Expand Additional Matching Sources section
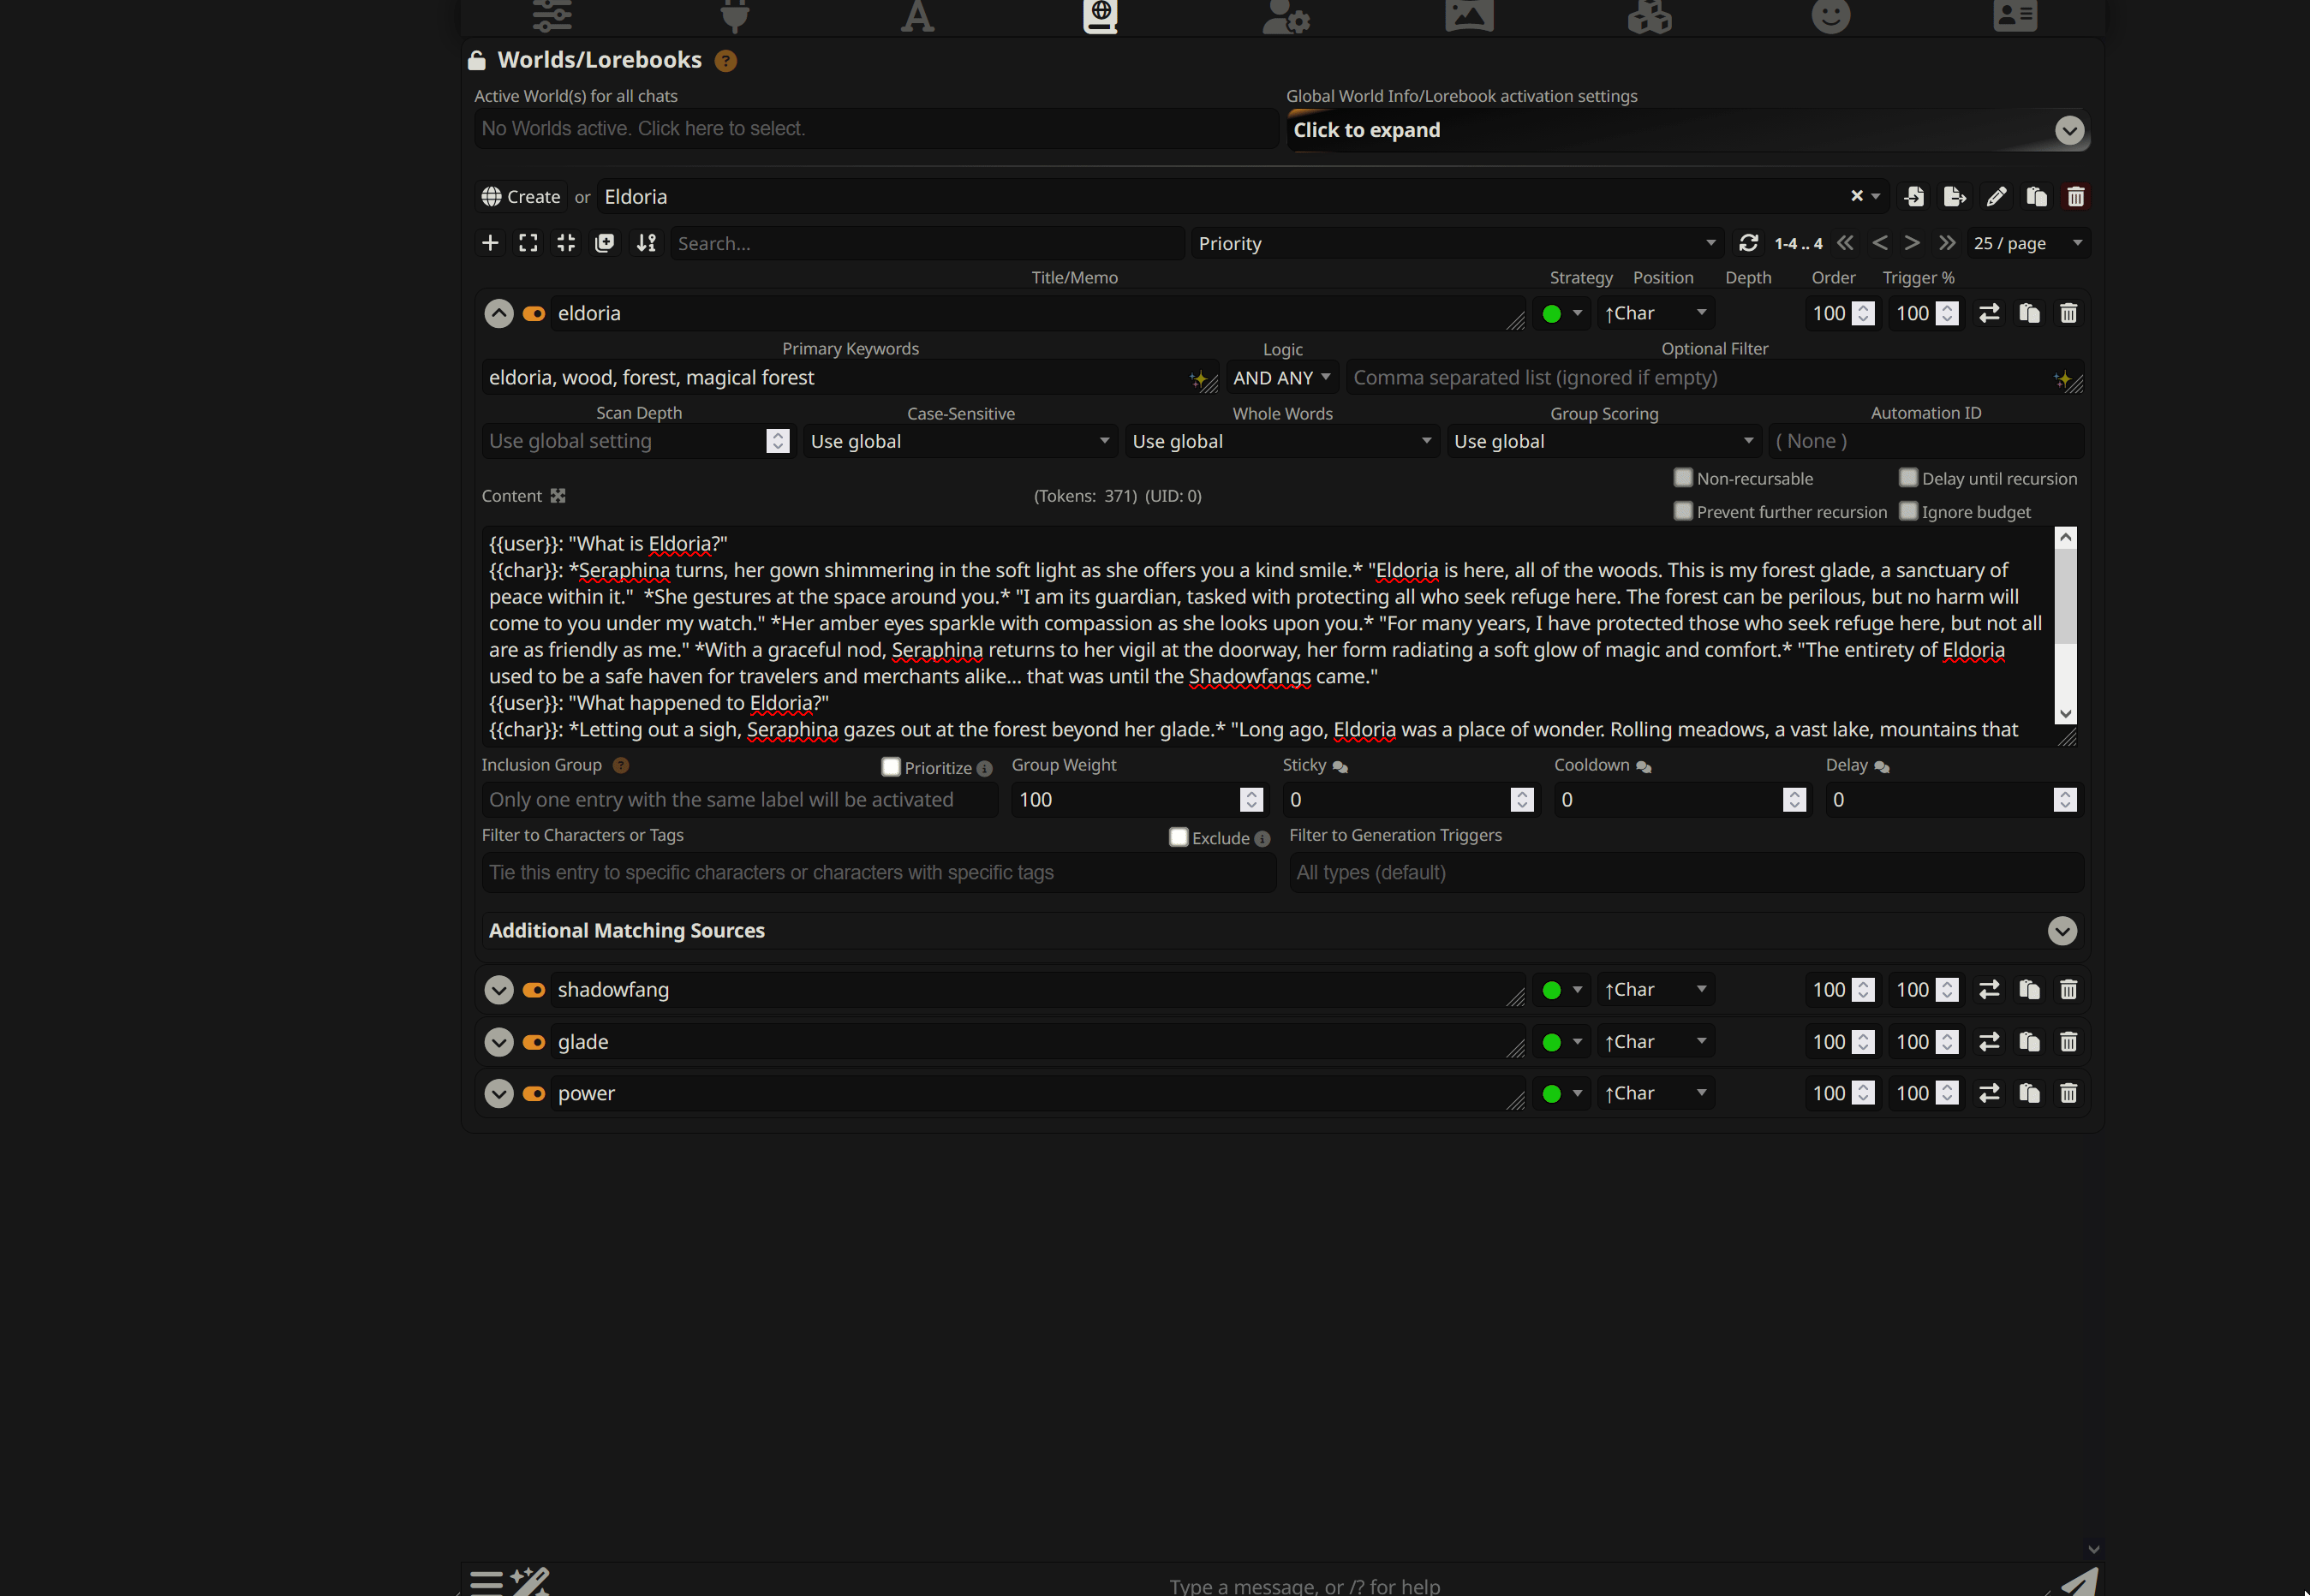Image resolution: width=2310 pixels, height=1596 pixels. click(2062, 931)
